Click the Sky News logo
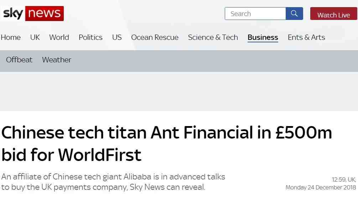This screenshot has height=203, width=358. click(x=33, y=14)
